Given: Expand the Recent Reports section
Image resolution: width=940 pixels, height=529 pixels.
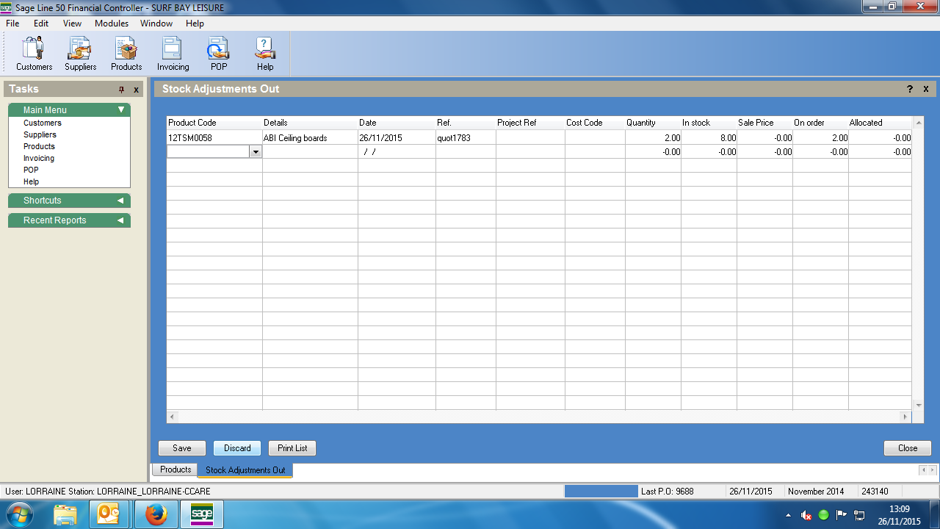Looking at the screenshot, I should 120,220.
